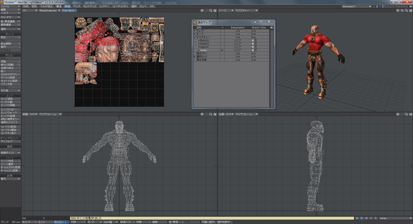
Task: Click the zoom magnifier in the UV viewport
Action: pyautogui.click(x=211, y=10)
